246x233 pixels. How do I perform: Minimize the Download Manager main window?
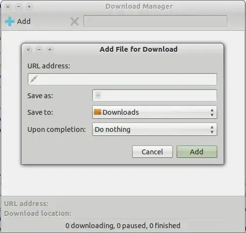coord(19,7)
